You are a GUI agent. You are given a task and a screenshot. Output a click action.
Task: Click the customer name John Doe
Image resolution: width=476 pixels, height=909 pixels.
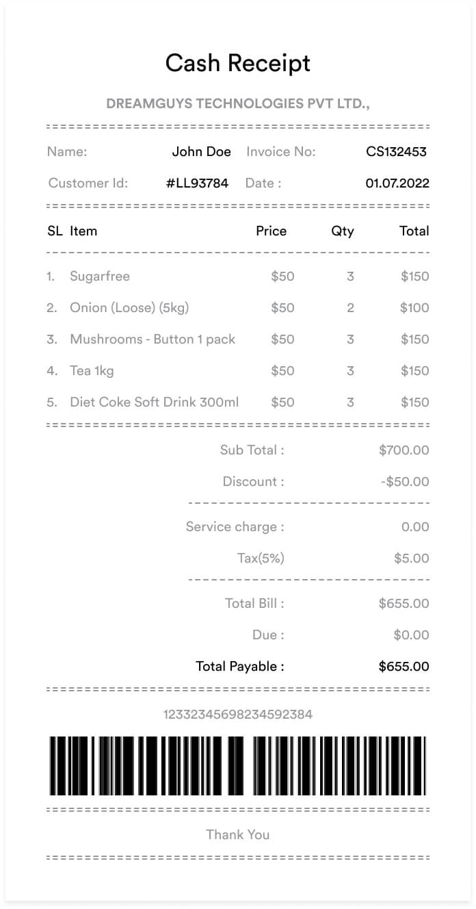pyautogui.click(x=201, y=152)
